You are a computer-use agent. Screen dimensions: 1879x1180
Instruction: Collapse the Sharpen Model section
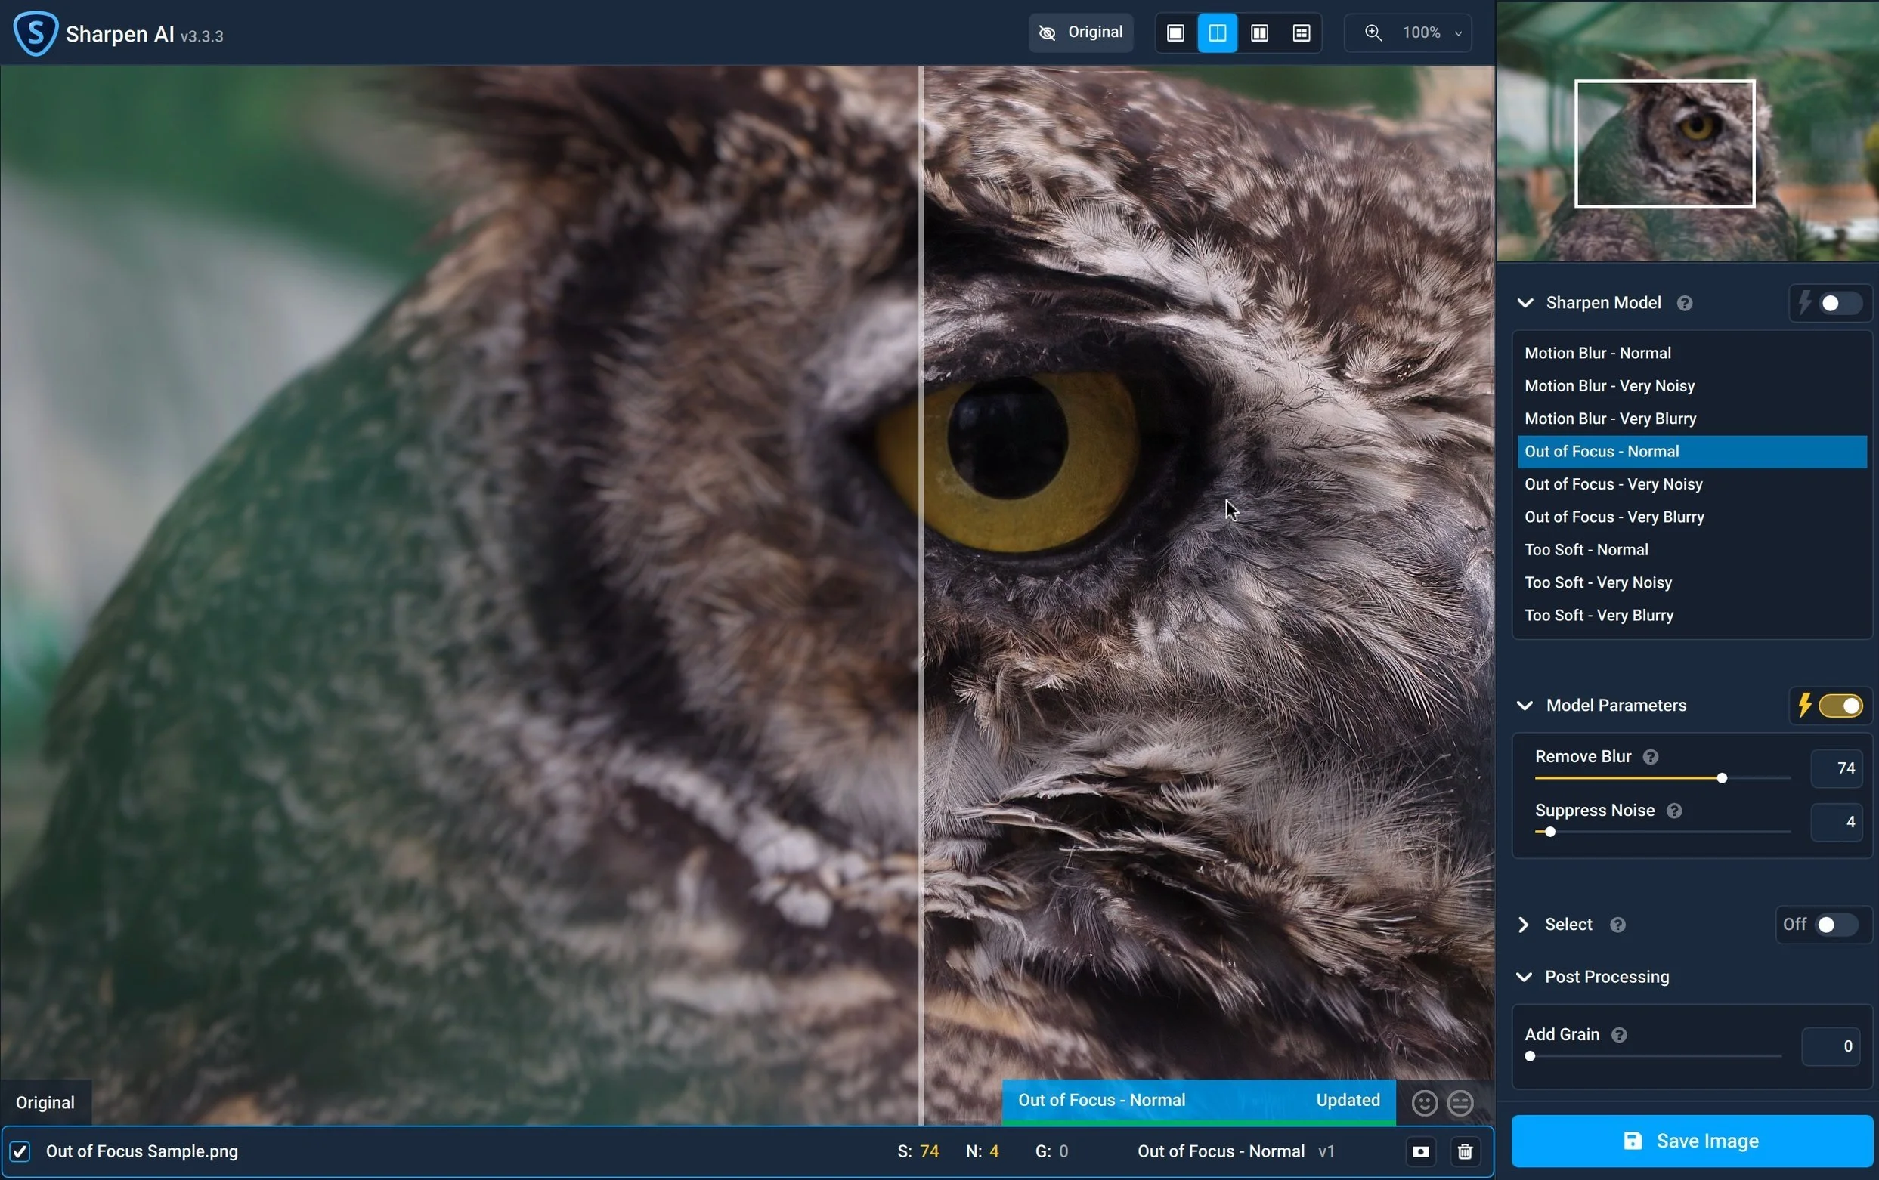coord(1524,303)
